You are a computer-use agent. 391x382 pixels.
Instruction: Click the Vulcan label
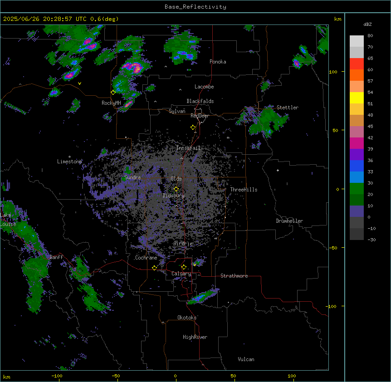pyautogui.click(x=246, y=359)
